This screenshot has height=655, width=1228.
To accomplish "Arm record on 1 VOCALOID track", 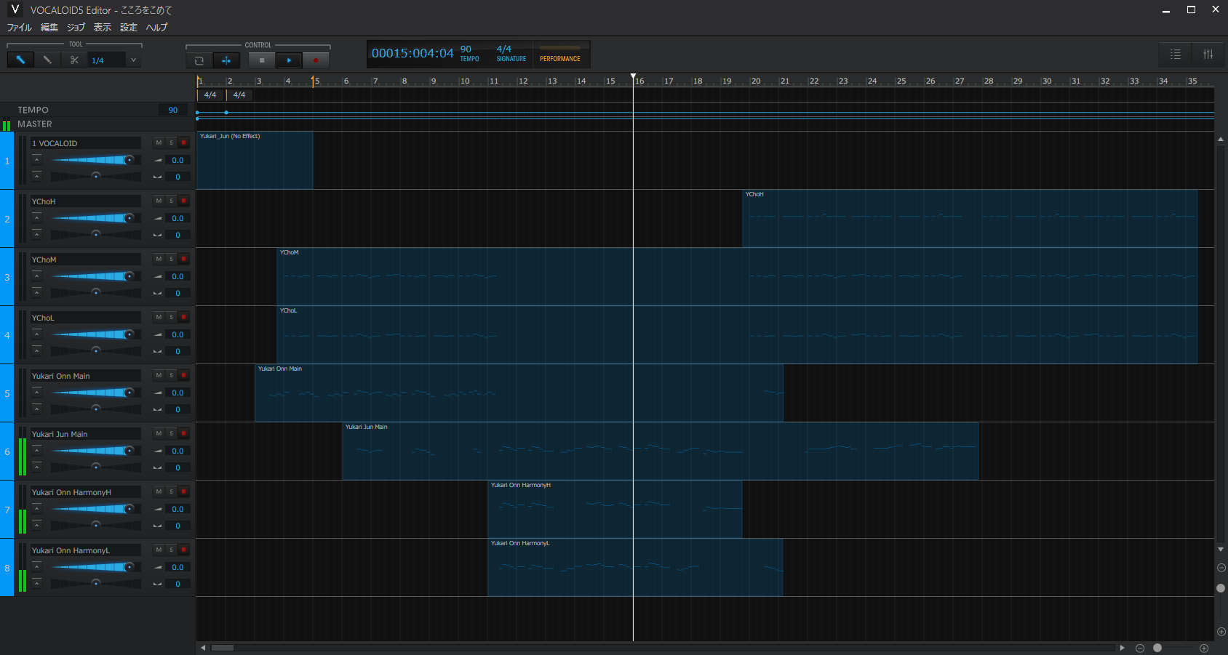I will [184, 142].
